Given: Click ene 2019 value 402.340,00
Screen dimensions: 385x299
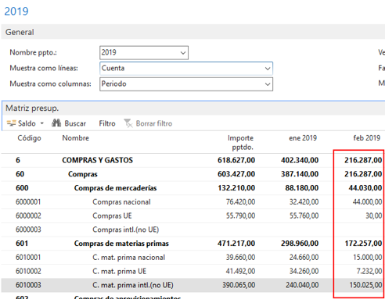Looking at the screenshot, I should click(x=300, y=160).
